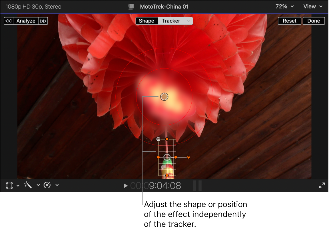Screen dimensions: 329x231
Task: Step analysis backward with the rewind icon
Action: click(8, 21)
